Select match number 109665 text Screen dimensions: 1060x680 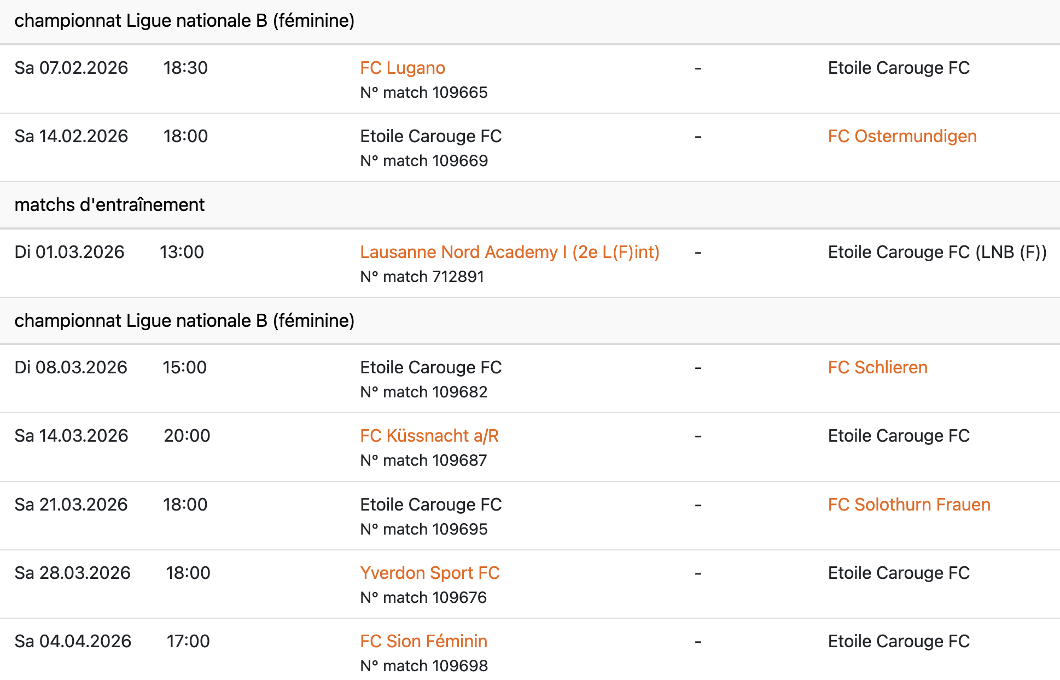[423, 92]
